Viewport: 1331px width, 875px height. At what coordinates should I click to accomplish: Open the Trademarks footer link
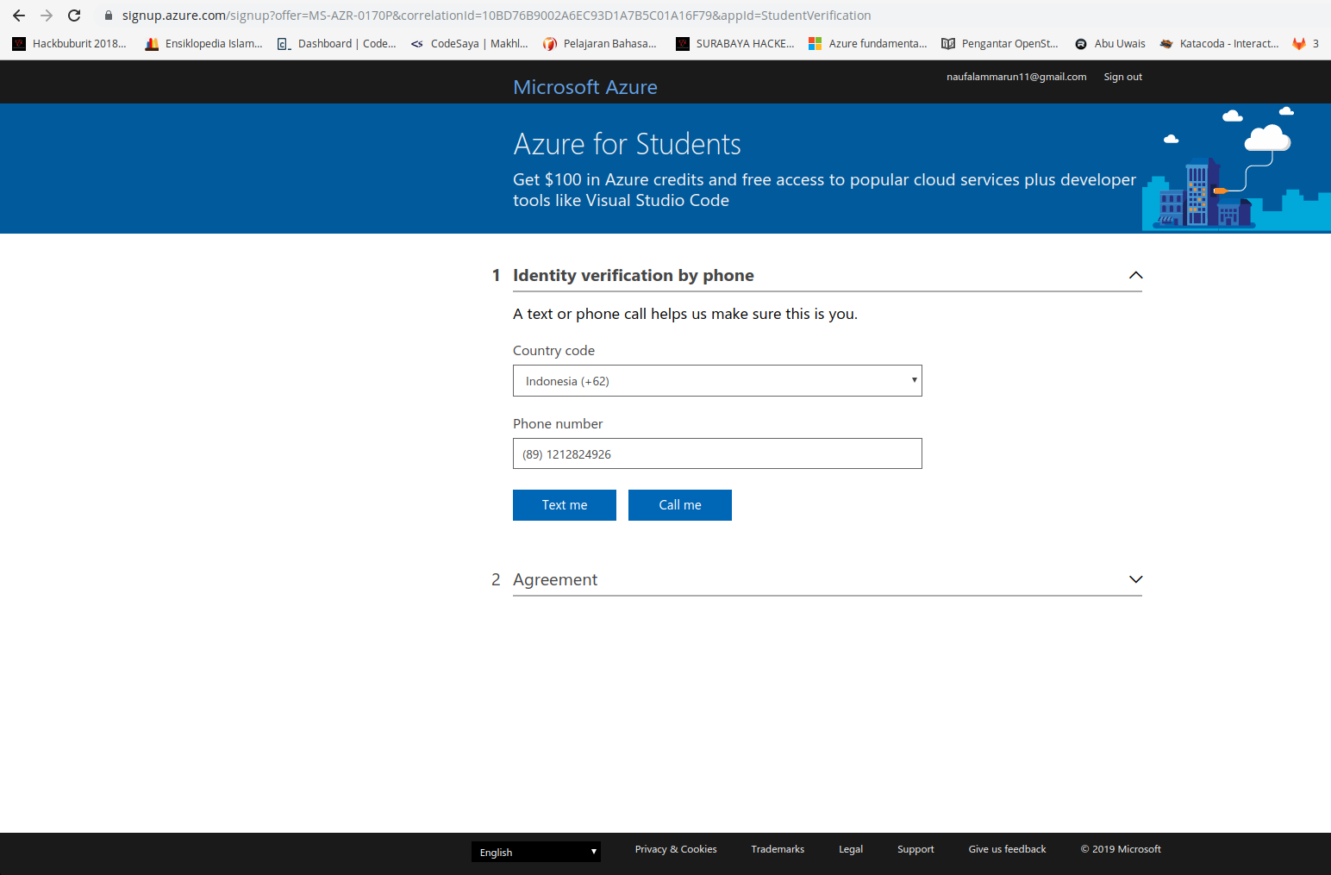[x=778, y=849]
